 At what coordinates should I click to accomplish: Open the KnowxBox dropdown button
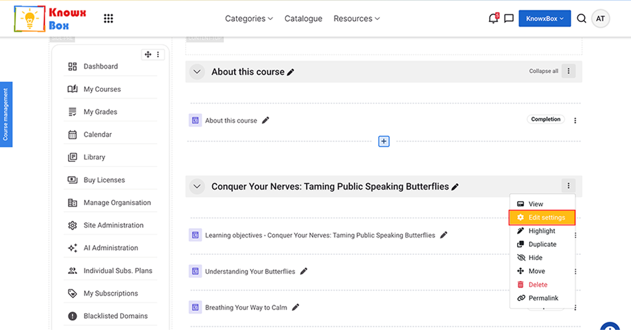(x=545, y=19)
